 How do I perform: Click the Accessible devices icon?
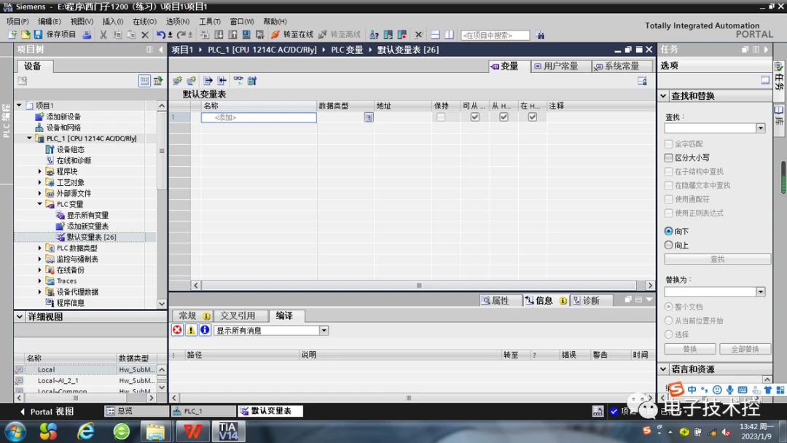(x=375, y=35)
